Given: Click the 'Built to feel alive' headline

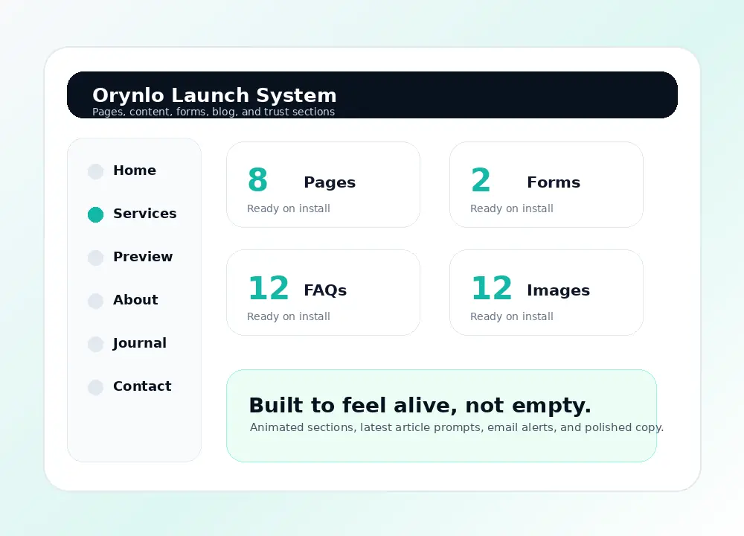Looking at the screenshot, I should [x=420, y=406].
